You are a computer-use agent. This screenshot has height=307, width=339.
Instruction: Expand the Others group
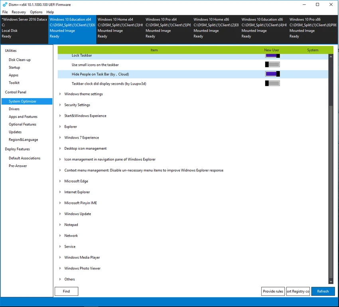60,279
